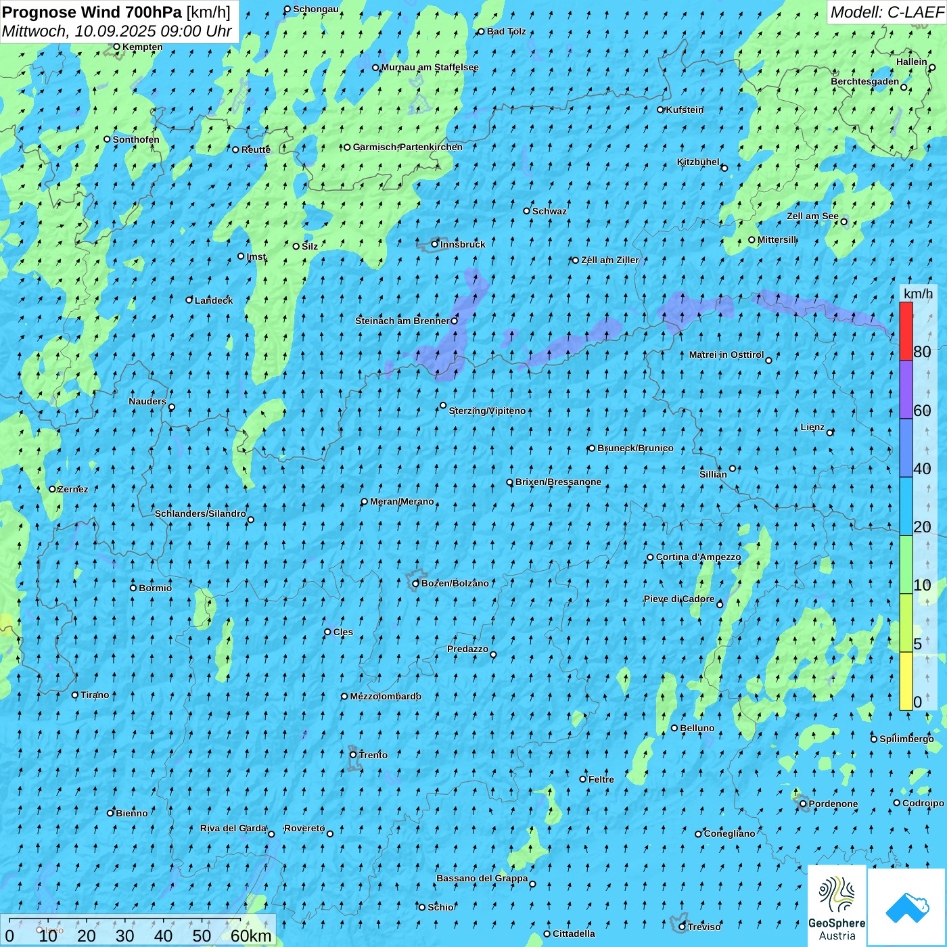The width and height of the screenshot is (947, 947).
Task: Click the Kempten location marker
Action: [116, 47]
